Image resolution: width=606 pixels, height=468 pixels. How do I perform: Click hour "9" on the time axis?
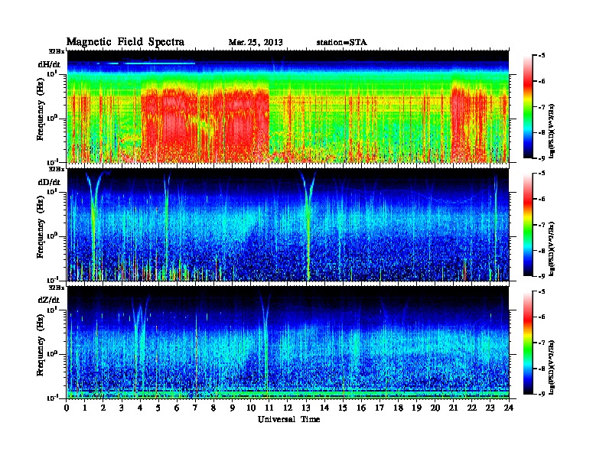point(232,408)
